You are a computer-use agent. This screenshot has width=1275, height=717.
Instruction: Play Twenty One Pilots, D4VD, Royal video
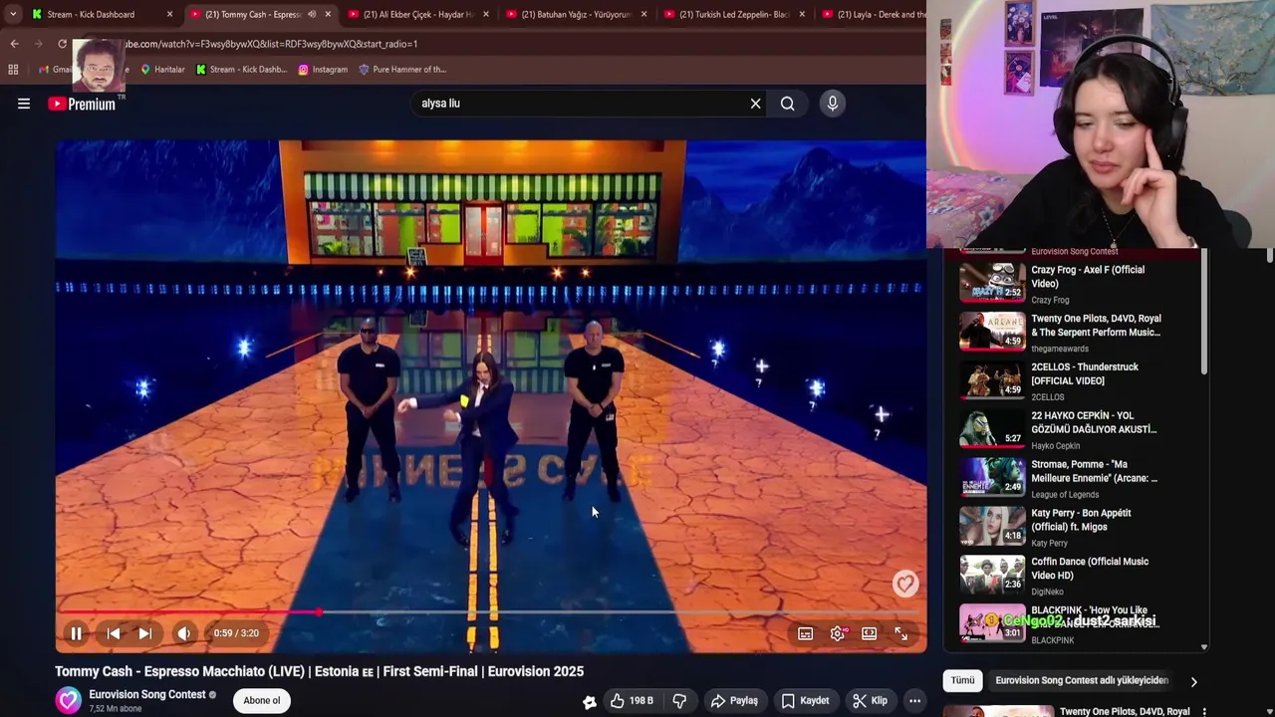pos(992,331)
